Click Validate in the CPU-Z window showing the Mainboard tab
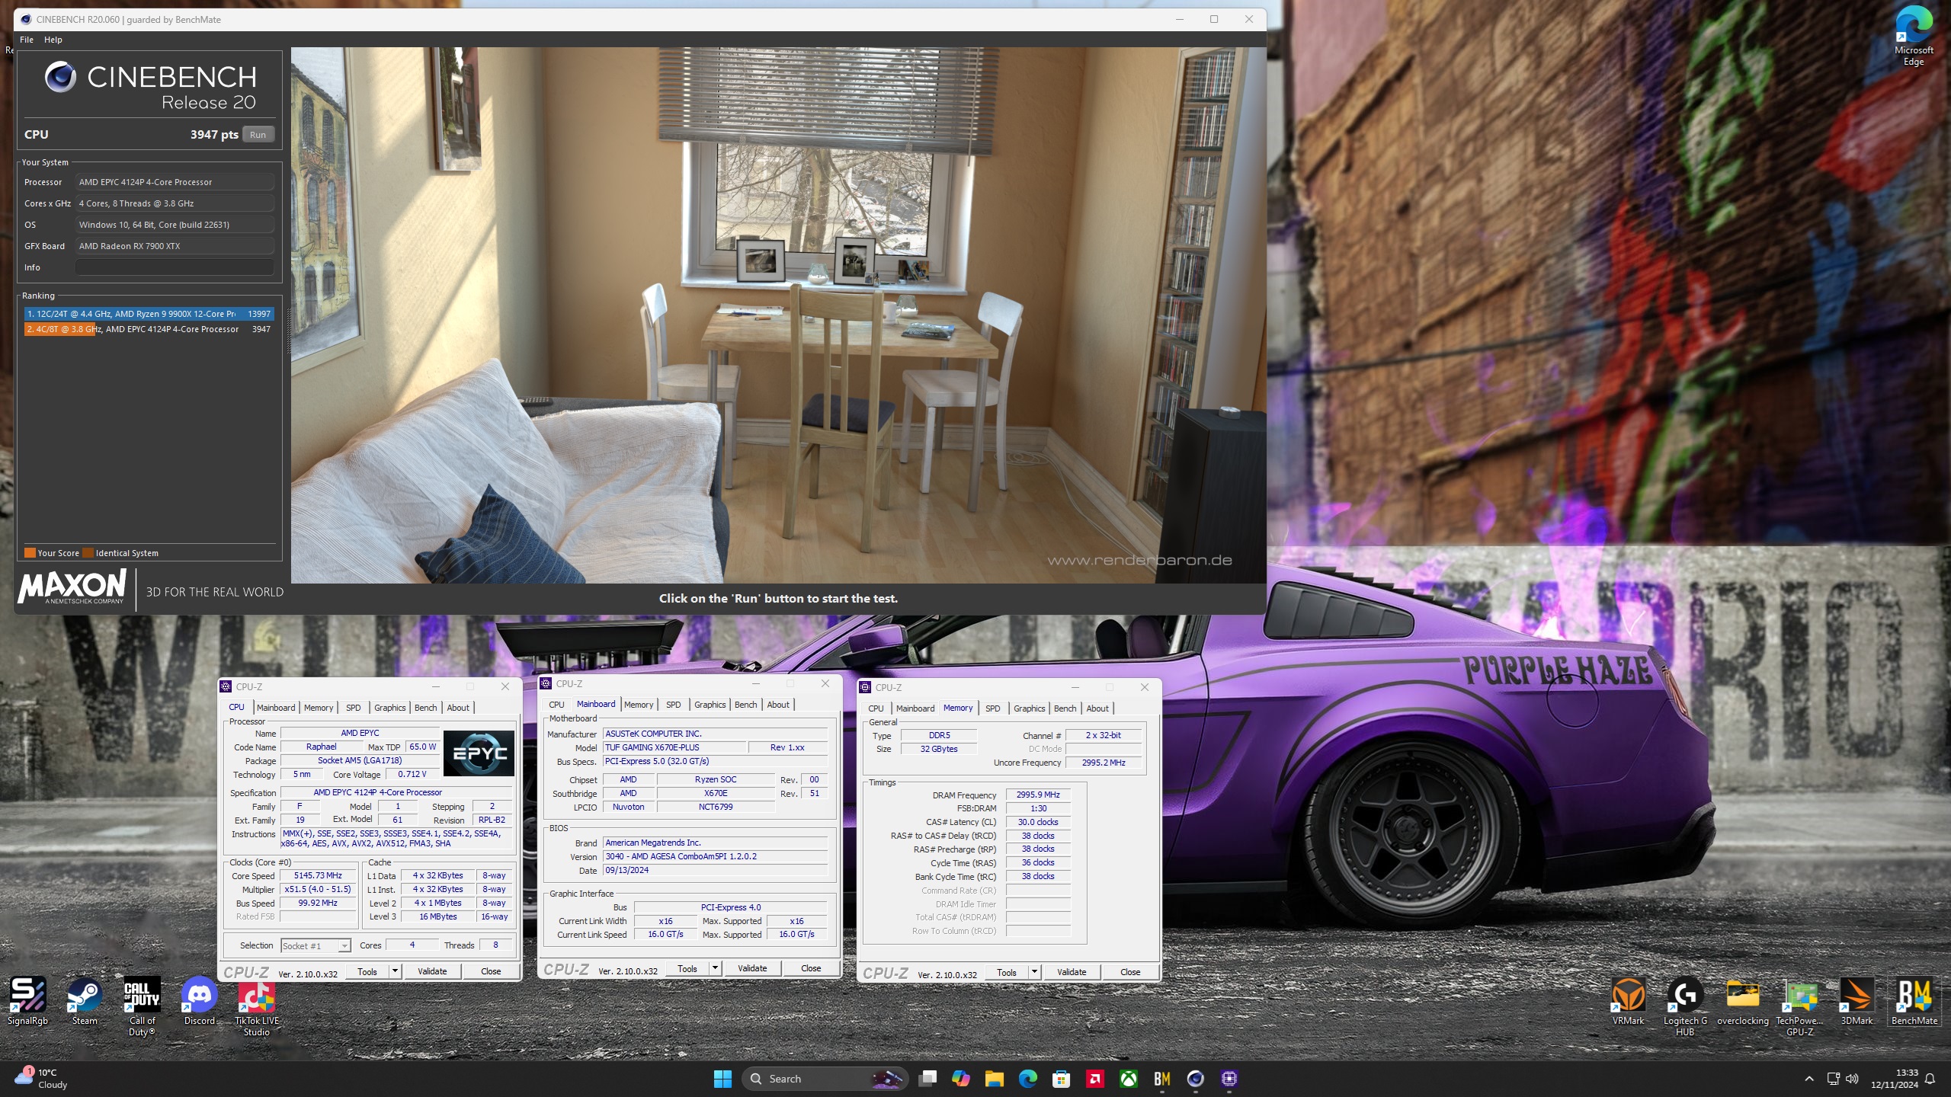The image size is (1951, 1097). point(752,967)
